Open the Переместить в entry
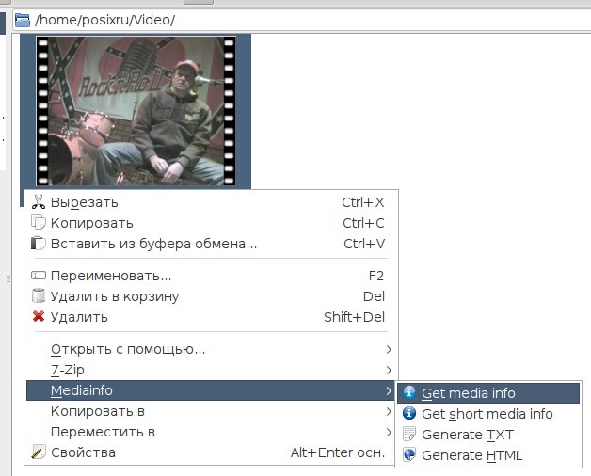Image resolution: width=591 pixels, height=476 pixels. tap(211, 432)
